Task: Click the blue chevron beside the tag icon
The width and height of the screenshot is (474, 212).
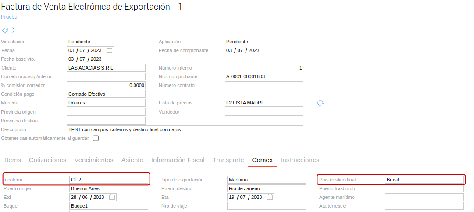Action: 13,30
